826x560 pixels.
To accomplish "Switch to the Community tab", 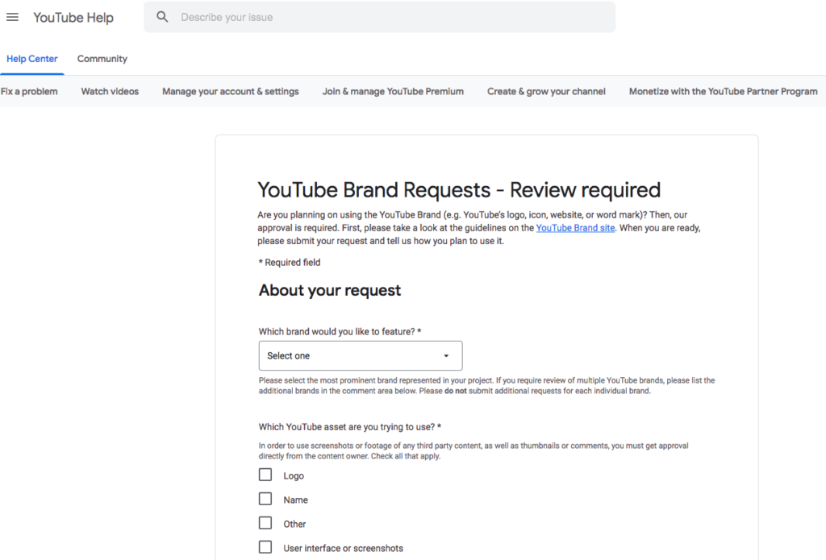I will point(102,59).
